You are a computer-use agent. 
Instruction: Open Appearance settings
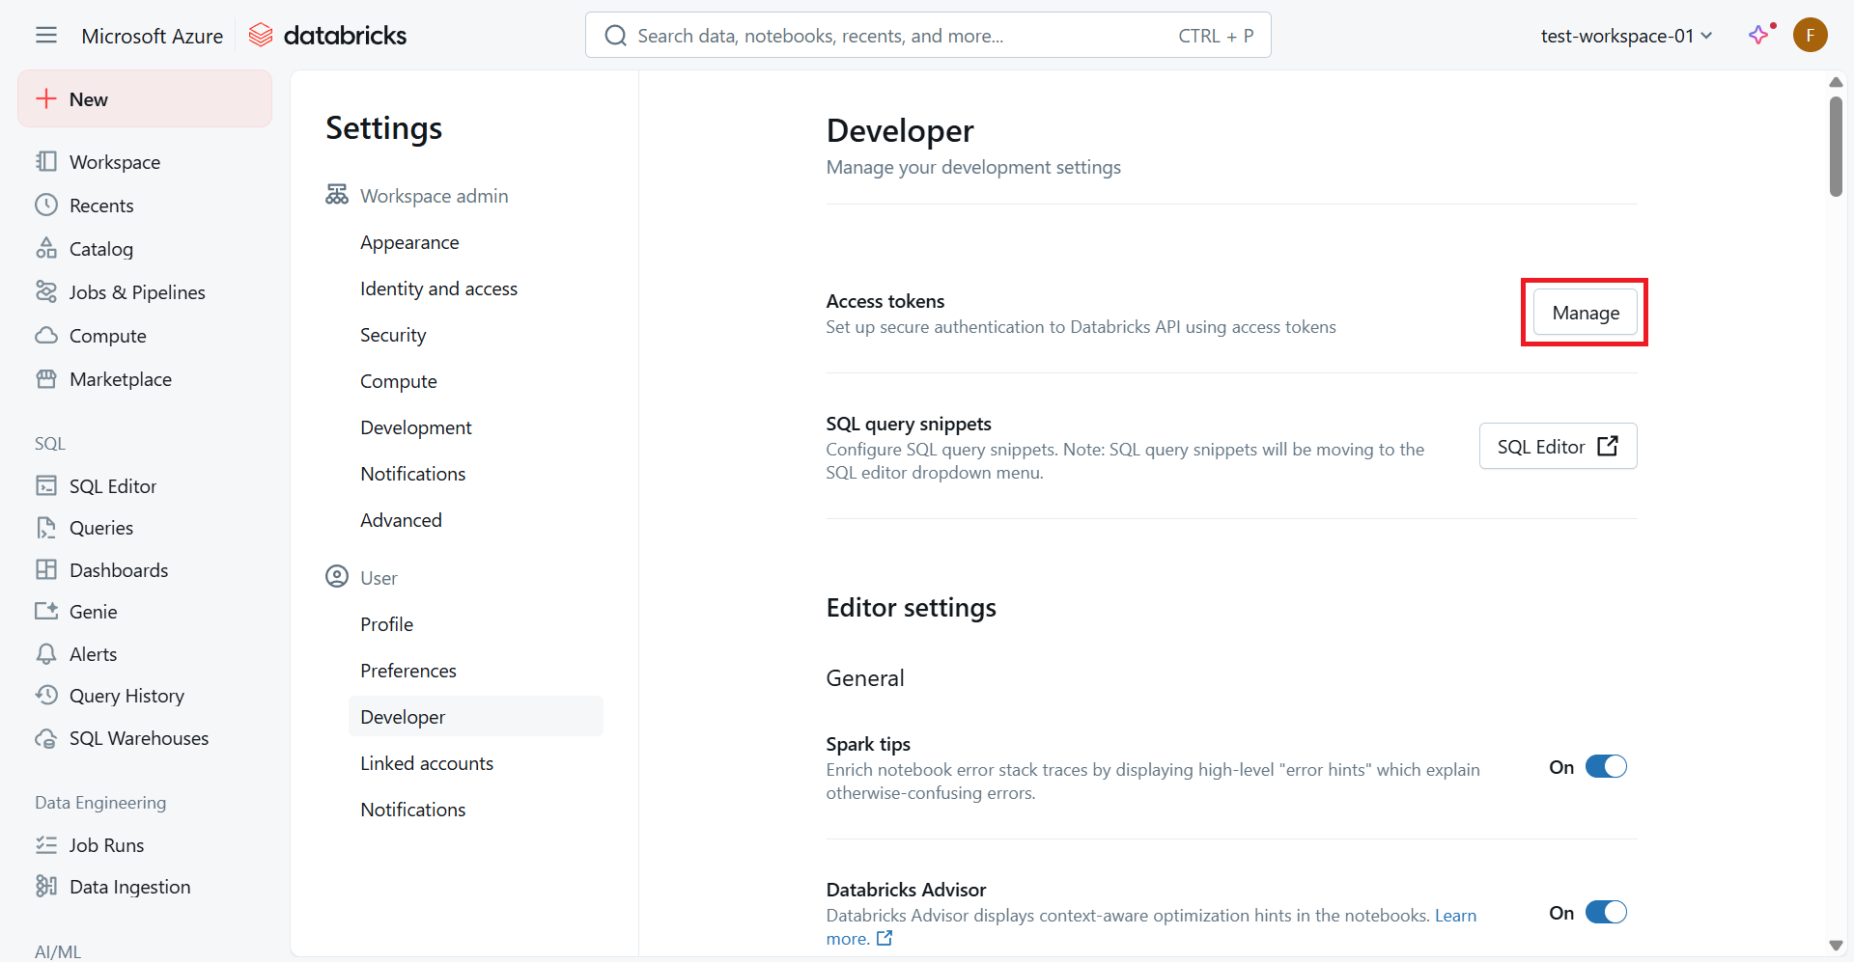coord(409,242)
